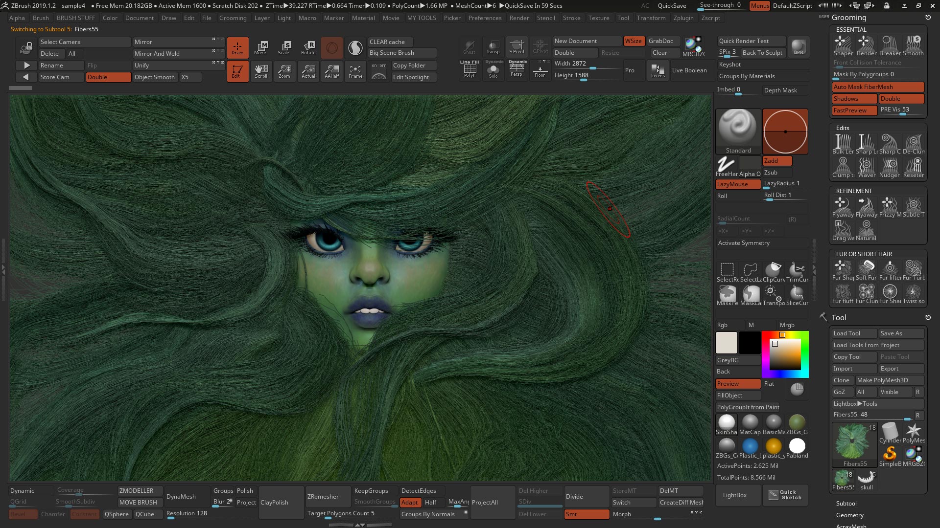Click the Floor grid icon
The width and height of the screenshot is (940, 528).
(x=540, y=70)
